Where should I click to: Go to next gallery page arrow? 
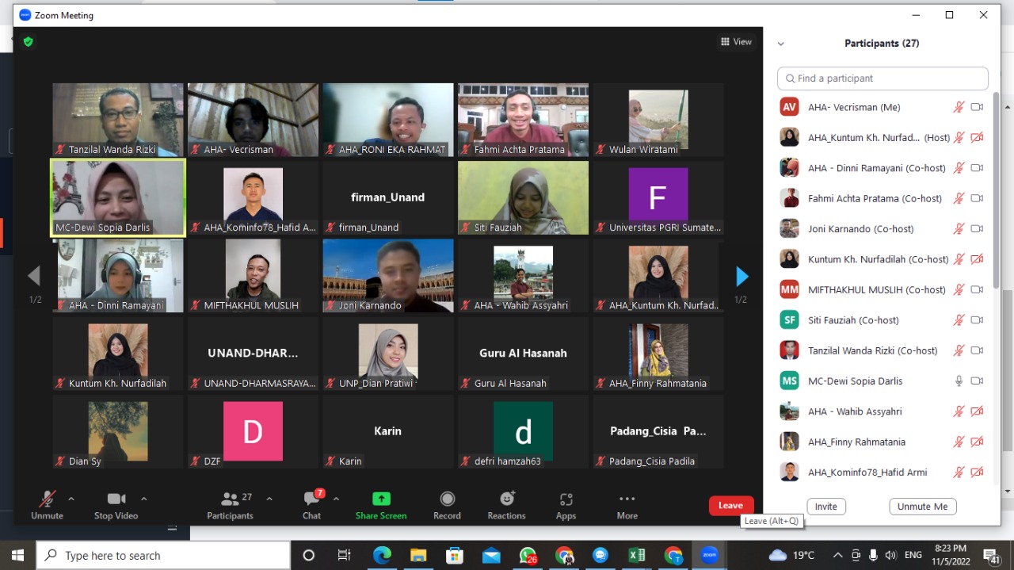coord(741,276)
